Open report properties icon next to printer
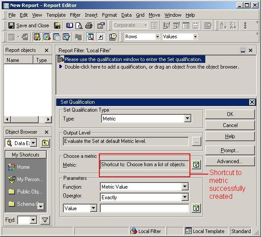262x237 pixels. [101, 26]
